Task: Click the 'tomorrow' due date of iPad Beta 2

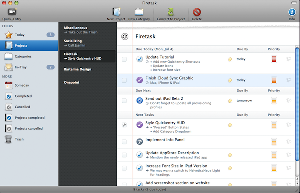Action: tap(244, 100)
